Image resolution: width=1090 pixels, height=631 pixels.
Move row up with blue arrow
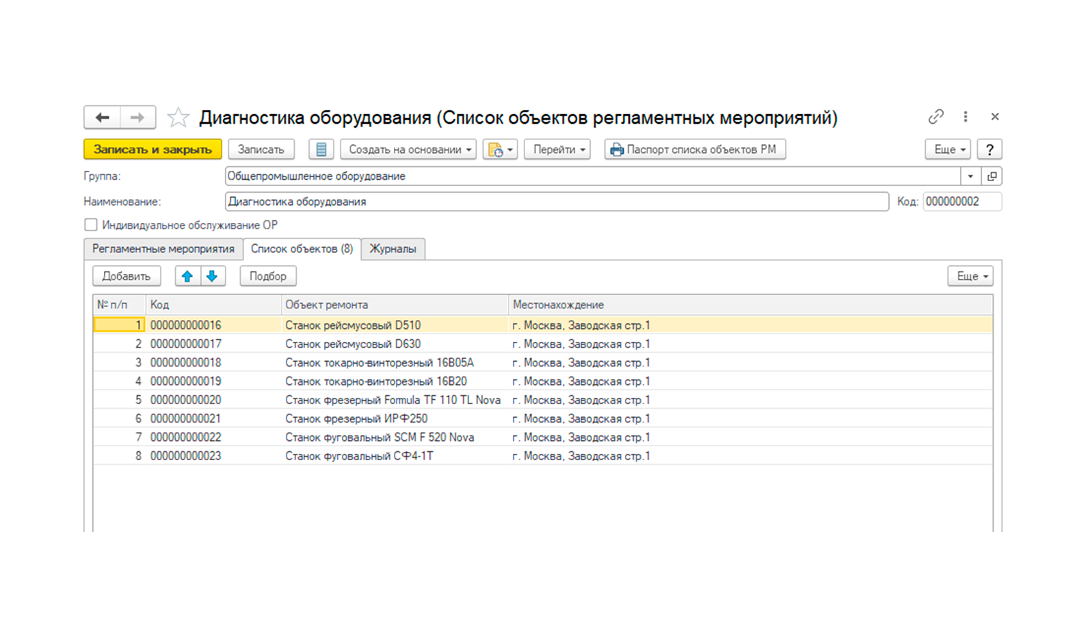tap(187, 276)
